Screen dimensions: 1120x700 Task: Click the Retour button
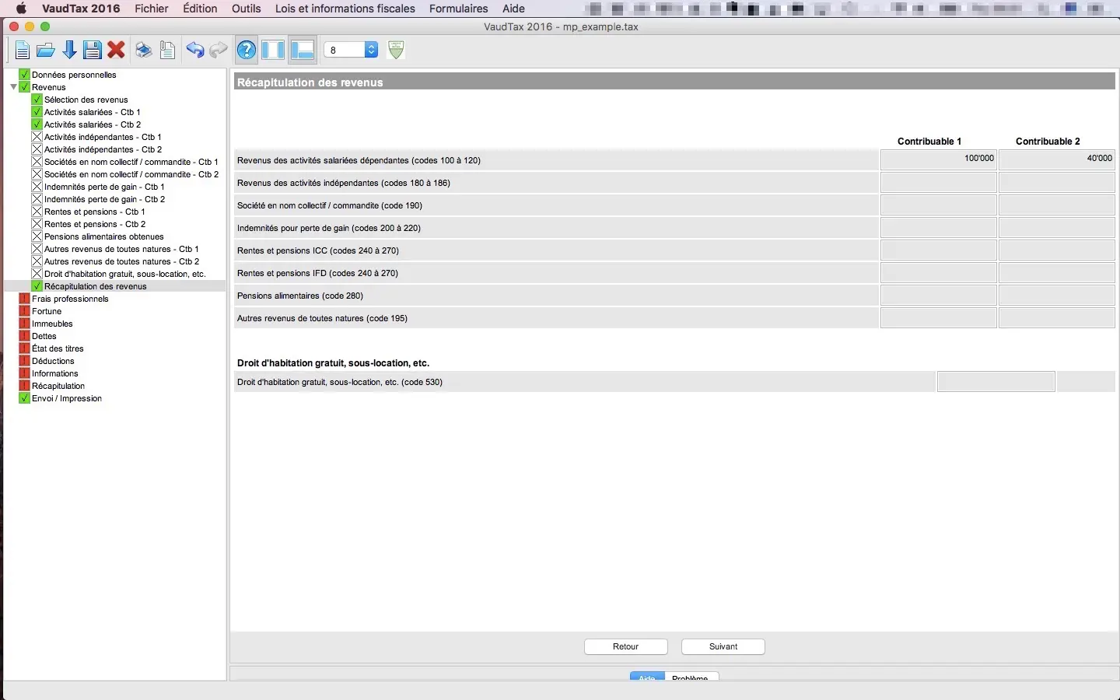pyautogui.click(x=626, y=646)
